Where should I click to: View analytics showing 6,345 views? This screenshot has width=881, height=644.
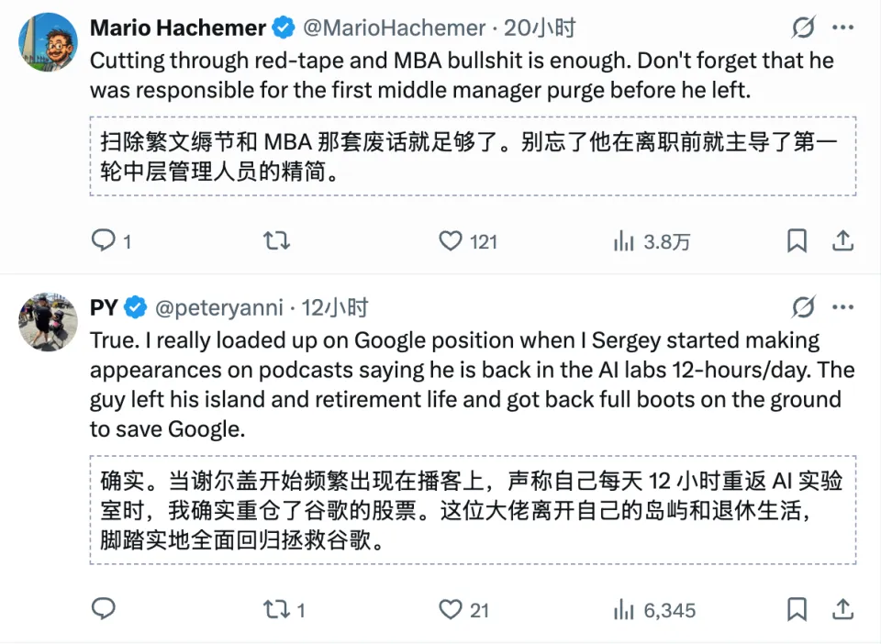(625, 609)
